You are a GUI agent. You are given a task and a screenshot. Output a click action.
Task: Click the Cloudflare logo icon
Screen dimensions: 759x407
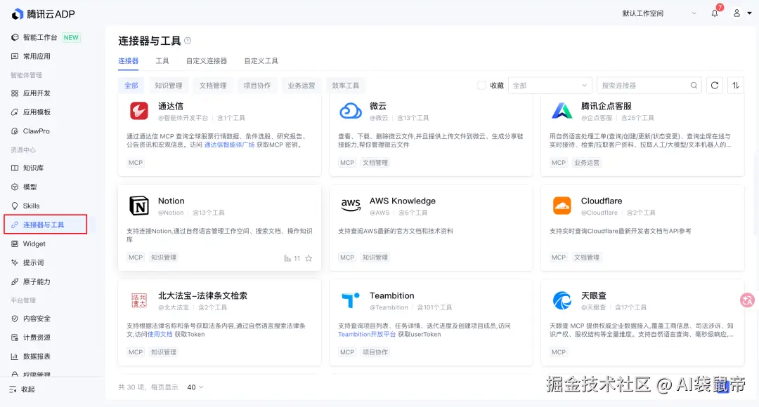(x=562, y=206)
